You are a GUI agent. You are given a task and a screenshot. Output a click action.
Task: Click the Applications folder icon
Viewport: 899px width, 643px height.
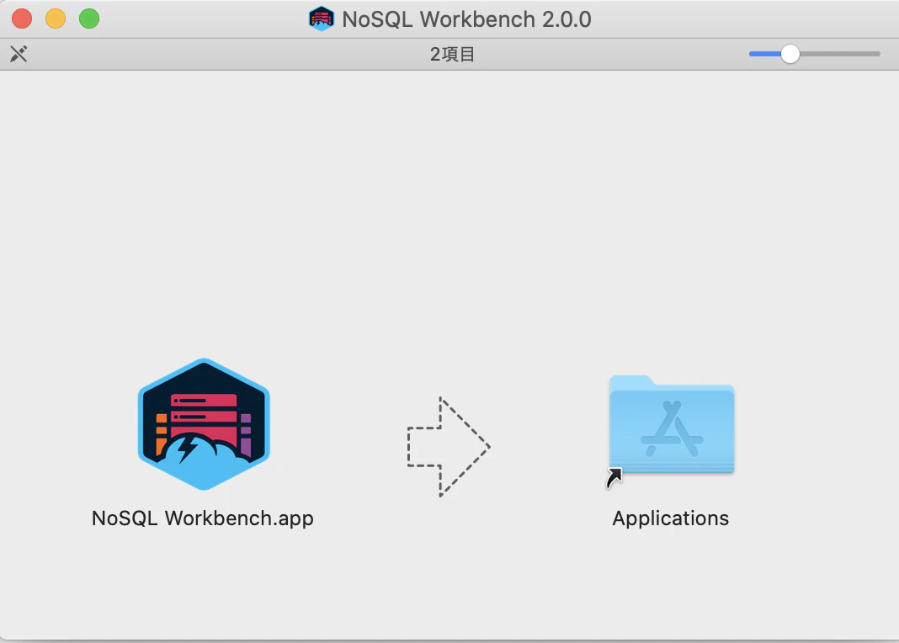(x=671, y=425)
